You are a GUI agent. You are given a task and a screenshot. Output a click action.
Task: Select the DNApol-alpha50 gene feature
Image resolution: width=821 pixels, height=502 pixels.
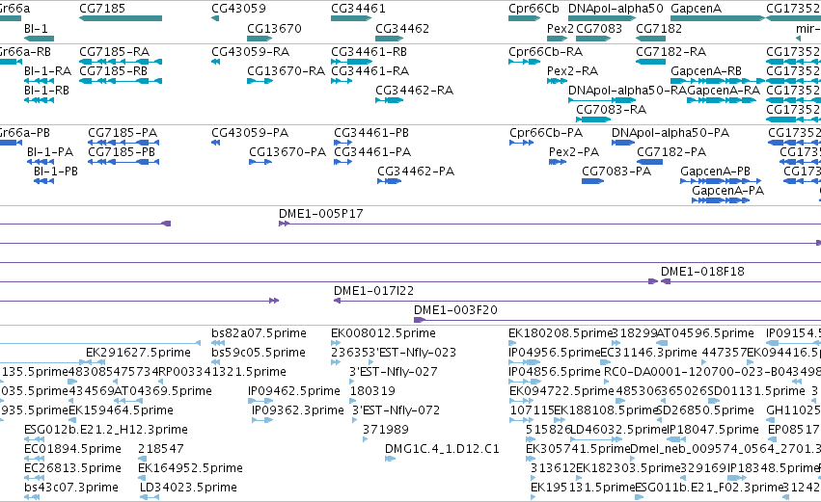pyautogui.click(x=602, y=18)
